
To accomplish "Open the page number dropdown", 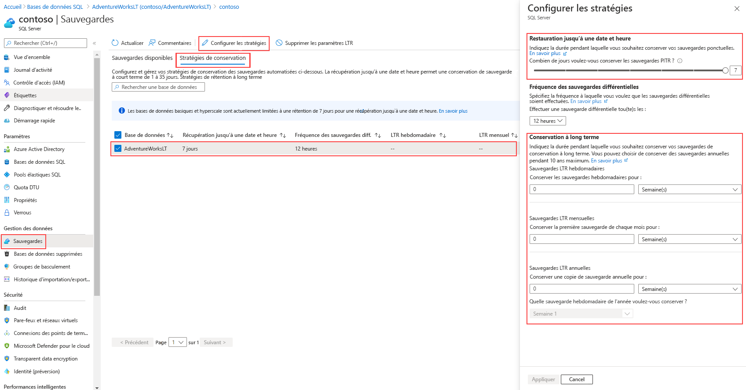I will [x=178, y=342].
